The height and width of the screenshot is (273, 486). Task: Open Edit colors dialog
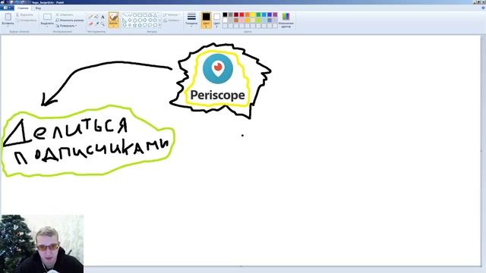click(x=286, y=20)
